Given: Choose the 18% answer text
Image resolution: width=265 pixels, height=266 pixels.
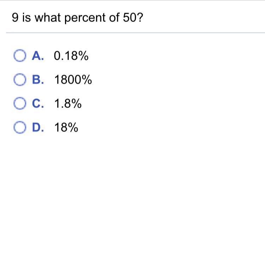Looking at the screenshot, I should (x=66, y=127).
